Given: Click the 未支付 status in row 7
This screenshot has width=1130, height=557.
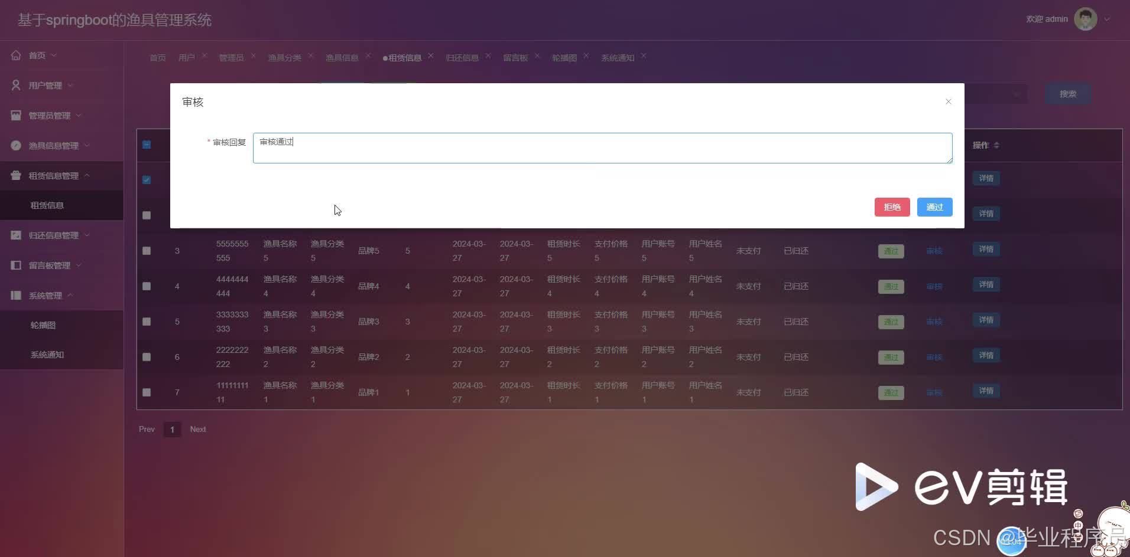Looking at the screenshot, I should [749, 392].
